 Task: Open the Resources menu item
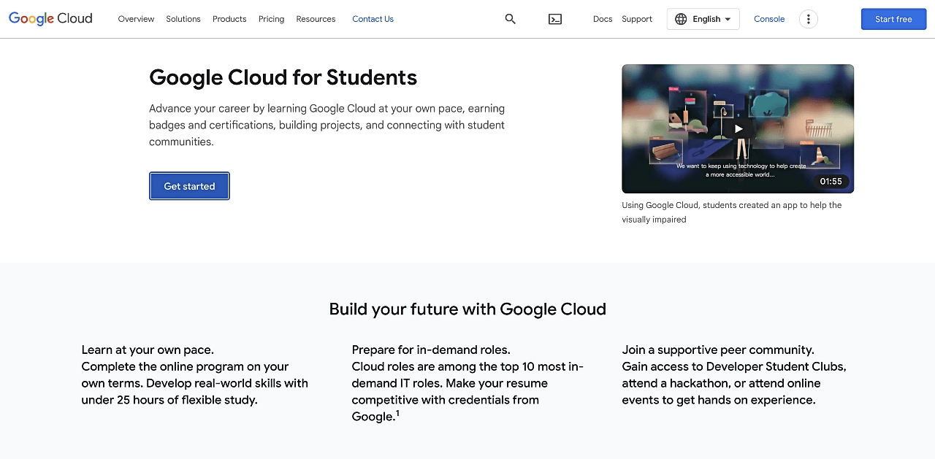[316, 19]
